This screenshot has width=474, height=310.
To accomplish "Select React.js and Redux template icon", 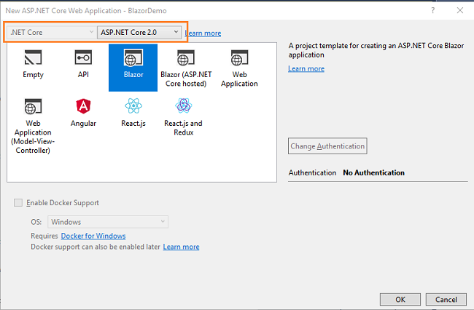I will tap(183, 106).
